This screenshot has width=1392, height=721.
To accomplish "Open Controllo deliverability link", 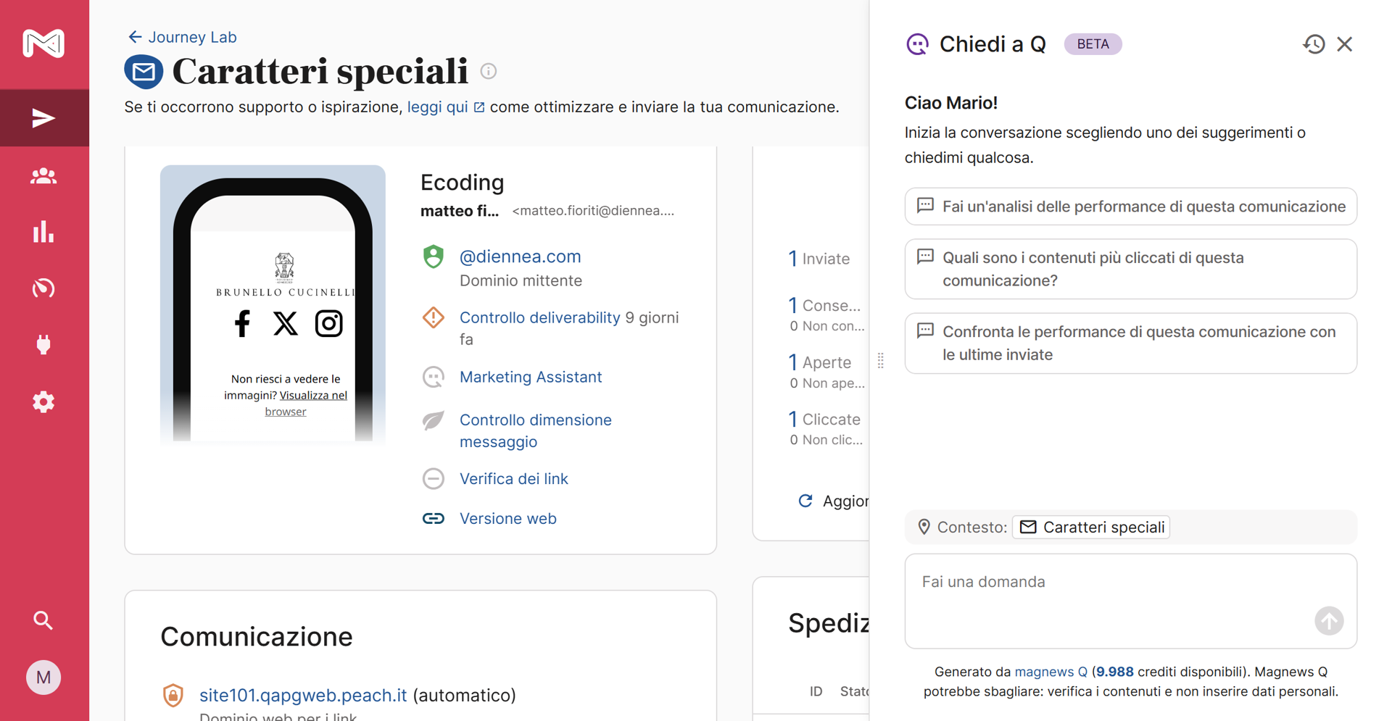I will [539, 317].
